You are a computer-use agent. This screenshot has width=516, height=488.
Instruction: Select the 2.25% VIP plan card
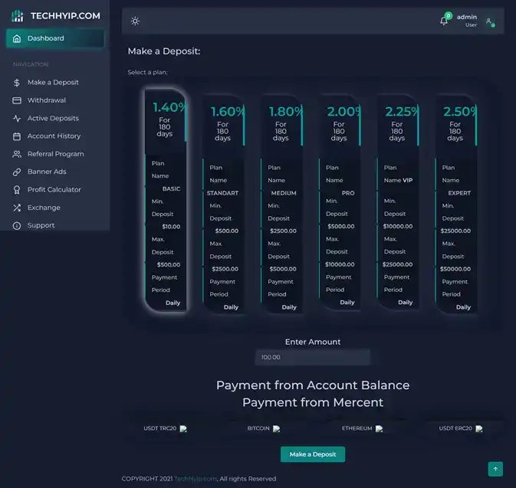(397, 203)
